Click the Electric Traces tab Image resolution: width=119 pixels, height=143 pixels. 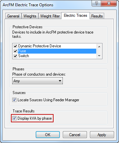tap(75, 15)
